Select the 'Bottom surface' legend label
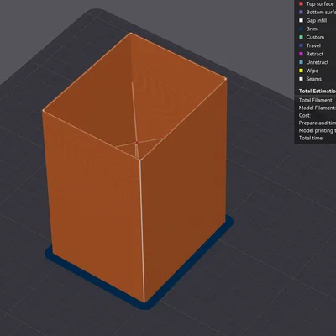This screenshot has height=336, width=336. coord(321,13)
